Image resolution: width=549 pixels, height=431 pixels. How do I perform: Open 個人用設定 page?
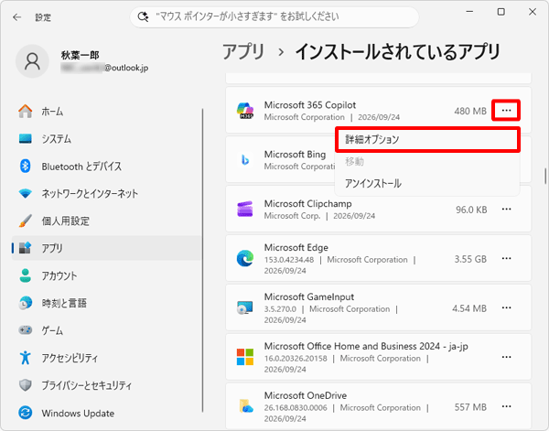107,221
